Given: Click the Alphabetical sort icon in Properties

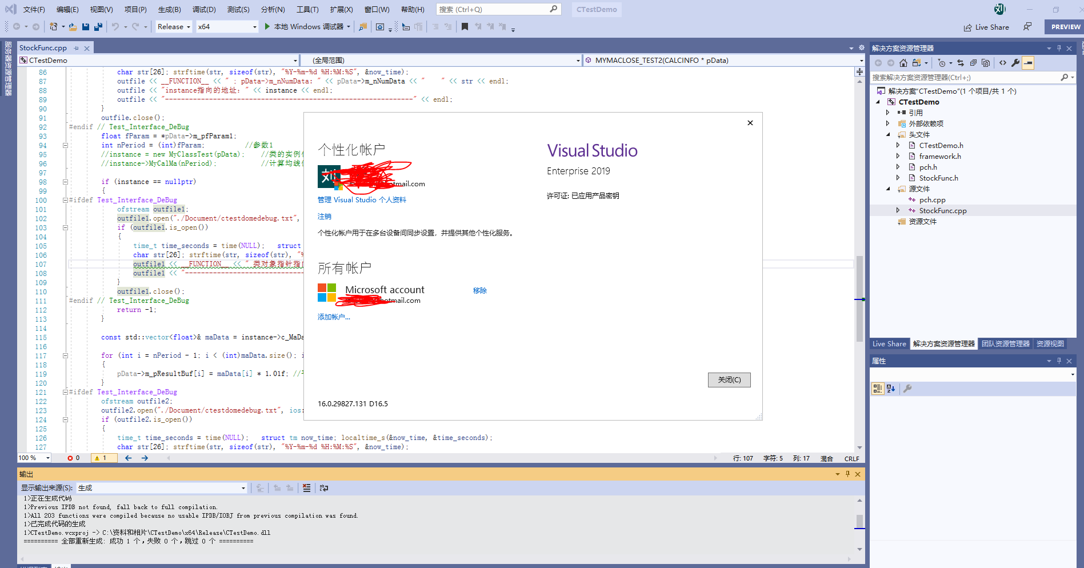Looking at the screenshot, I should click(x=891, y=389).
